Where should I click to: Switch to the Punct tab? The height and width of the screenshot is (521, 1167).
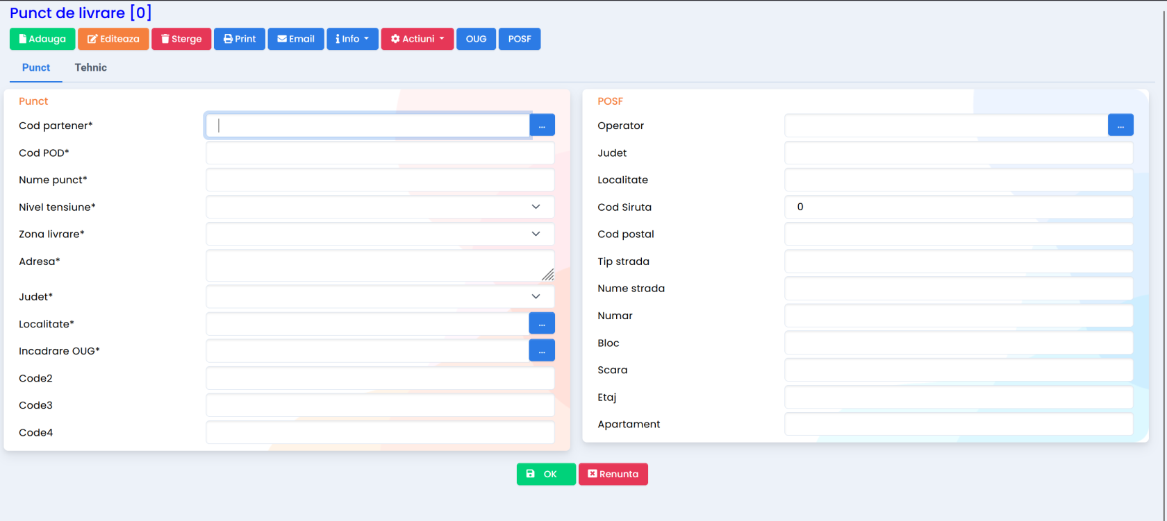point(36,67)
